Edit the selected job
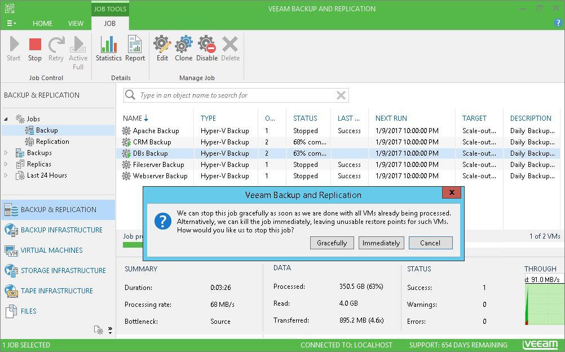565x352 pixels. click(162, 49)
